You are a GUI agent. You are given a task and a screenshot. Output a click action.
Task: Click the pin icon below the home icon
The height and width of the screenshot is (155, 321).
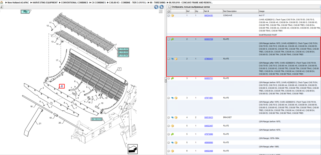point(1,7)
